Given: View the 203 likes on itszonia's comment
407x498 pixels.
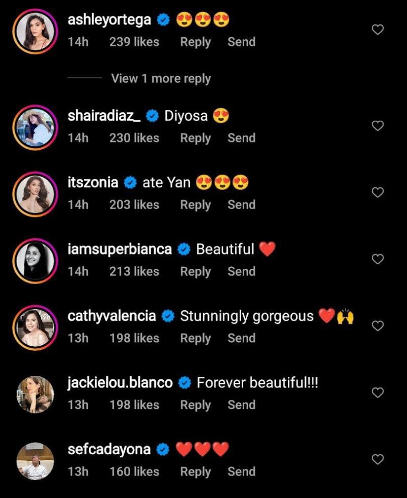Looking at the screenshot, I should [134, 205].
